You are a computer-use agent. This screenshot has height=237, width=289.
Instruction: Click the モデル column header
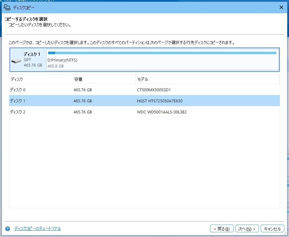click(x=208, y=79)
